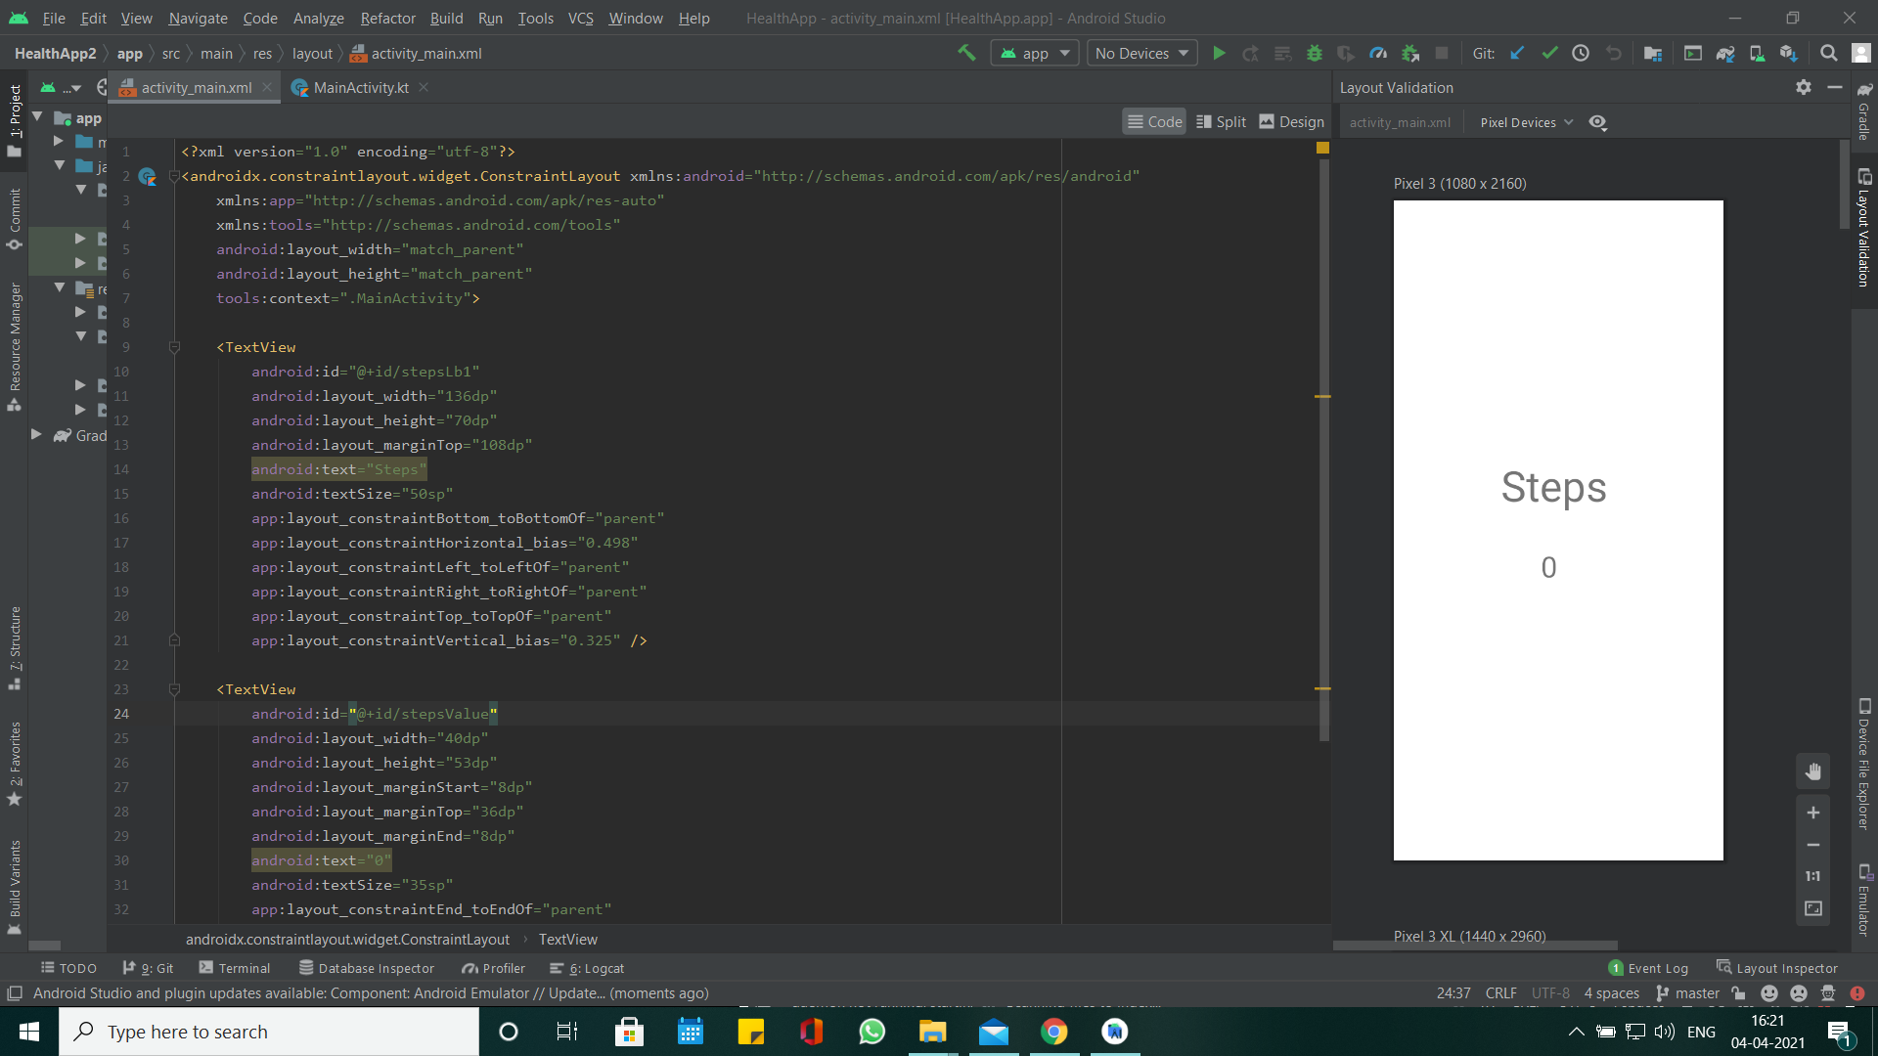The width and height of the screenshot is (1878, 1056).
Task: Switch the editor to Design view
Action: point(1291,121)
